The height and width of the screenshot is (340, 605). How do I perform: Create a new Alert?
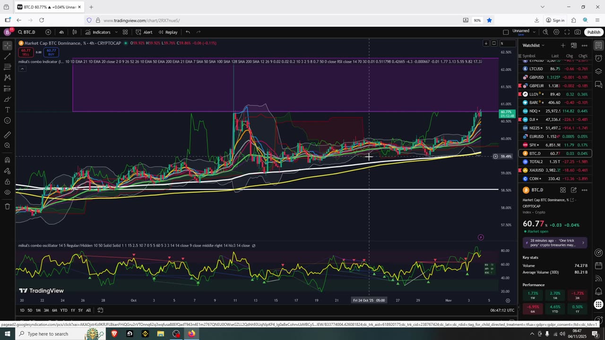point(144,32)
